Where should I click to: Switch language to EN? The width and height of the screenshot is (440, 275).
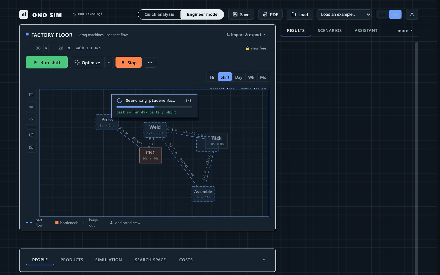[382, 15]
